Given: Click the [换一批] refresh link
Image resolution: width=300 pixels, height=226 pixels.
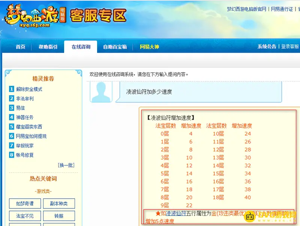Looking at the screenshot, I should click(x=66, y=165).
